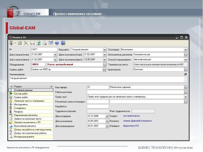203x152 pixels.
Task: Open Help via blue question mark icon
Action: (57, 43)
